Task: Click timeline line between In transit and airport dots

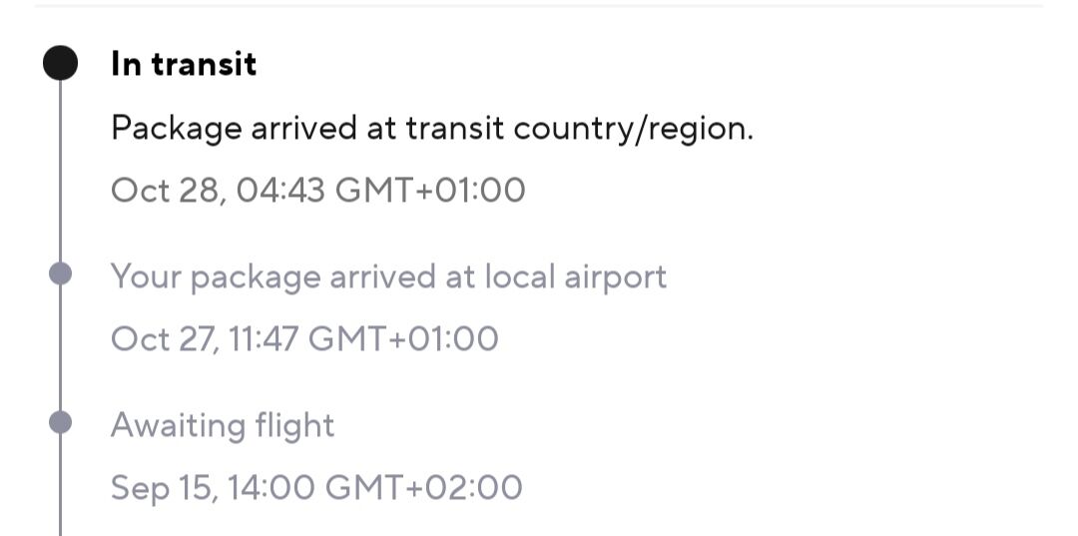Action: click(x=60, y=170)
